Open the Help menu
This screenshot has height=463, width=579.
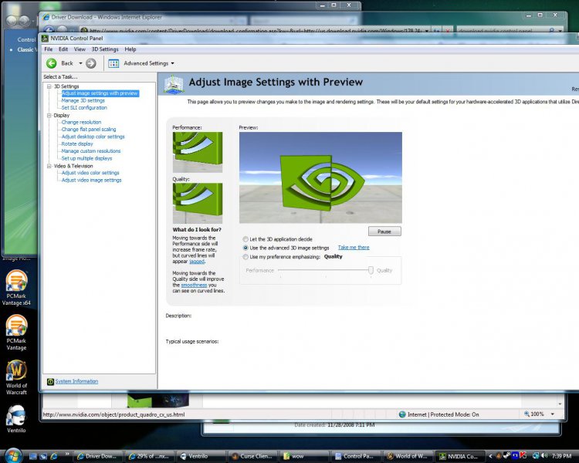(x=130, y=49)
